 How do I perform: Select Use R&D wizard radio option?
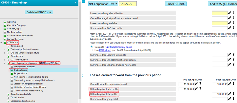point(92,50)
